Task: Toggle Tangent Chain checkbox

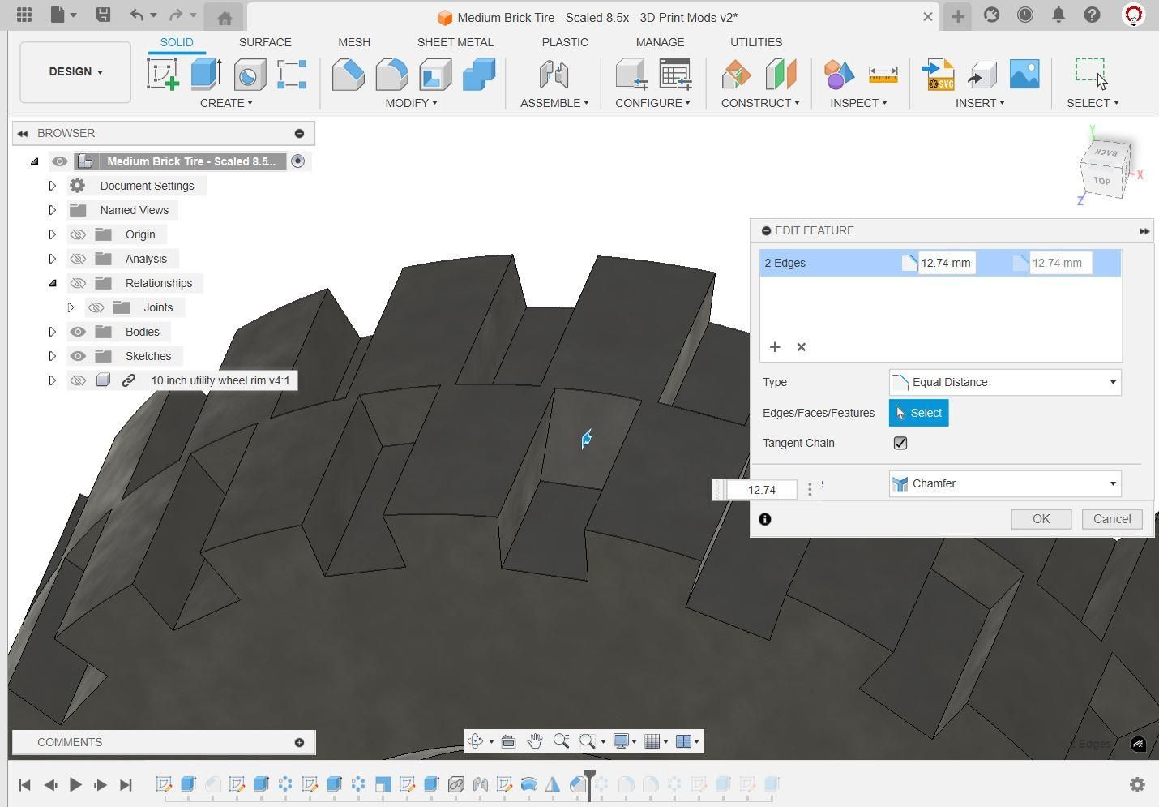Action: click(900, 443)
